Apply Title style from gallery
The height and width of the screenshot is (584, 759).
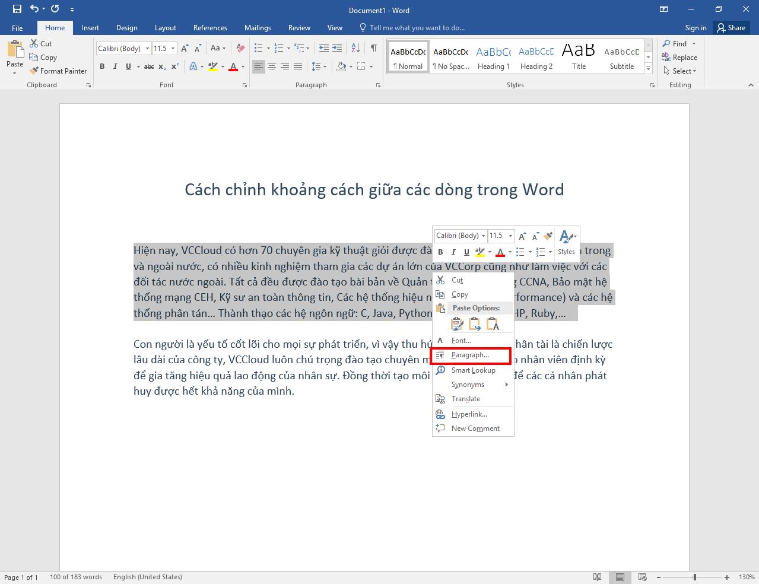(579, 58)
